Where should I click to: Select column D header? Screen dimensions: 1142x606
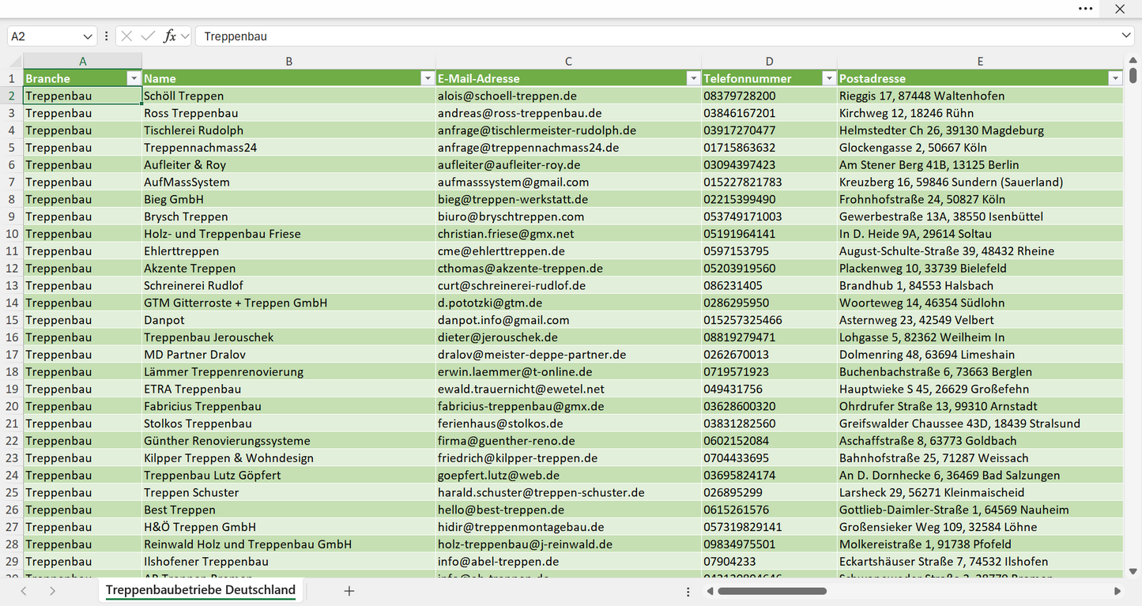point(769,62)
